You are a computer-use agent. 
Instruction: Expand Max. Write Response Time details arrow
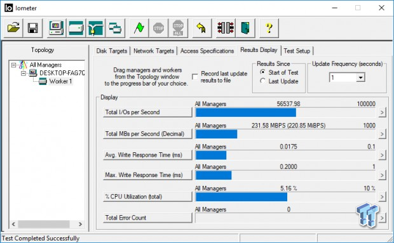coord(382,175)
